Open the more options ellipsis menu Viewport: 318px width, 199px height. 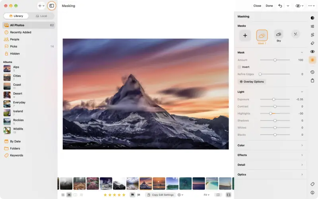pyautogui.click(x=311, y=6)
